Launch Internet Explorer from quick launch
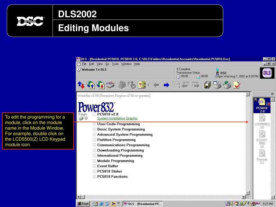 [102, 204]
